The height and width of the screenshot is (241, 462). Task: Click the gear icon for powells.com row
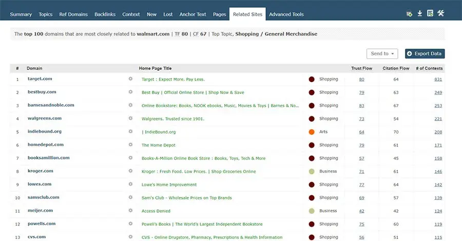[x=130, y=224]
